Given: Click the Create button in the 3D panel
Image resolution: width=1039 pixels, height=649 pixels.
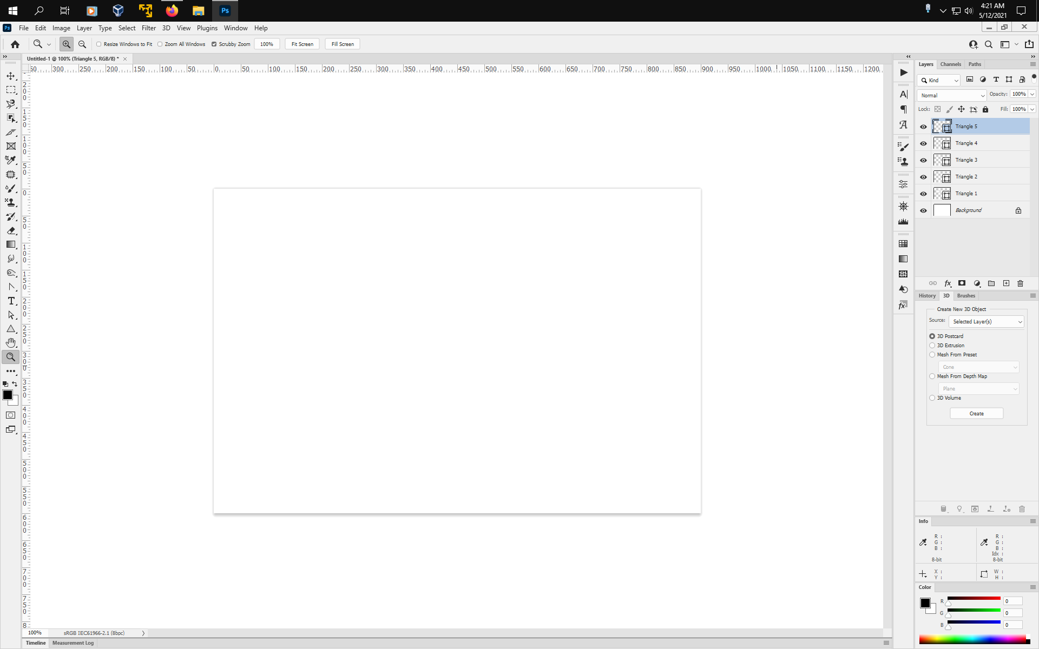Looking at the screenshot, I should [976, 413].
